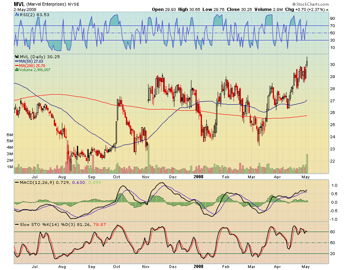The height and width of the screenshot is (270, 344).
Task: Click the 20 label on the Slow STO axis
Action: (332, 254)
